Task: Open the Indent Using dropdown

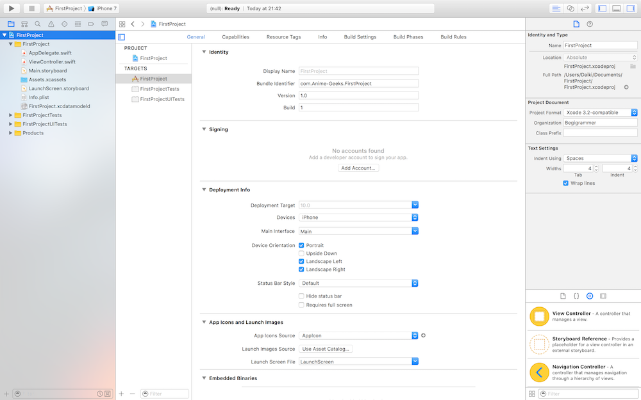Action: [x=600, y=158]
